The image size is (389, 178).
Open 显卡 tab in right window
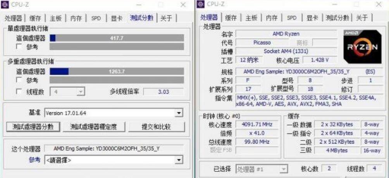click(x=312, y=18)
